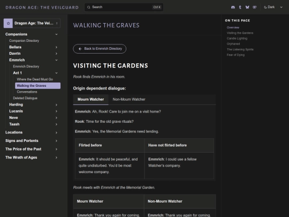Click the star icon beside Dragon Age: The Vei...
Viewport: 289px width, 217px height.
coord(8,23)
